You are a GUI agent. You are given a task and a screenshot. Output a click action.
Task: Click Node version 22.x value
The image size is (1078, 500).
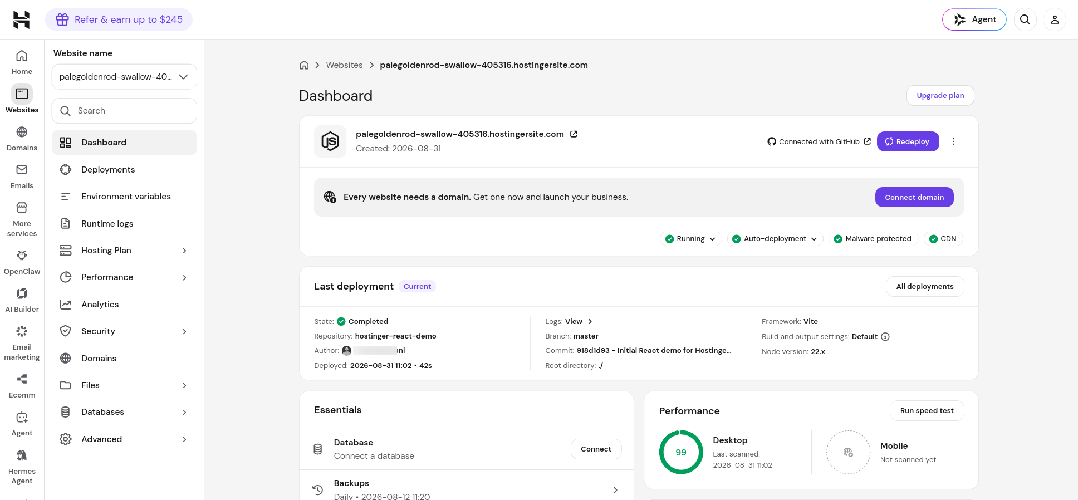click(x=818, y=352)
